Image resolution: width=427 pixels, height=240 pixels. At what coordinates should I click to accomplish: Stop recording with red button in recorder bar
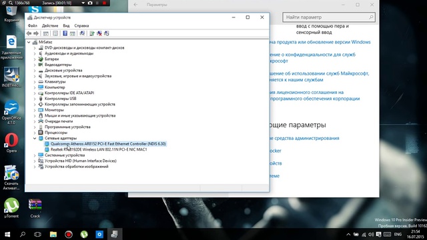(104, 3)
